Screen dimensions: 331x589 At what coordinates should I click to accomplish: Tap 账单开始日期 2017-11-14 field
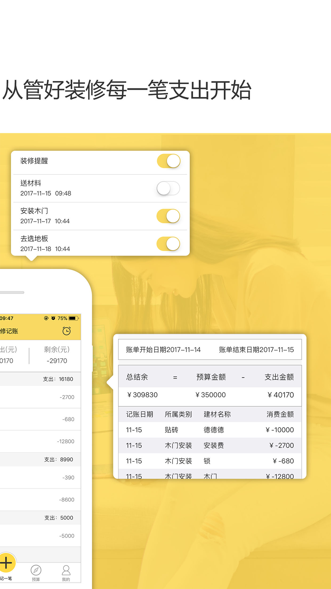163,350
